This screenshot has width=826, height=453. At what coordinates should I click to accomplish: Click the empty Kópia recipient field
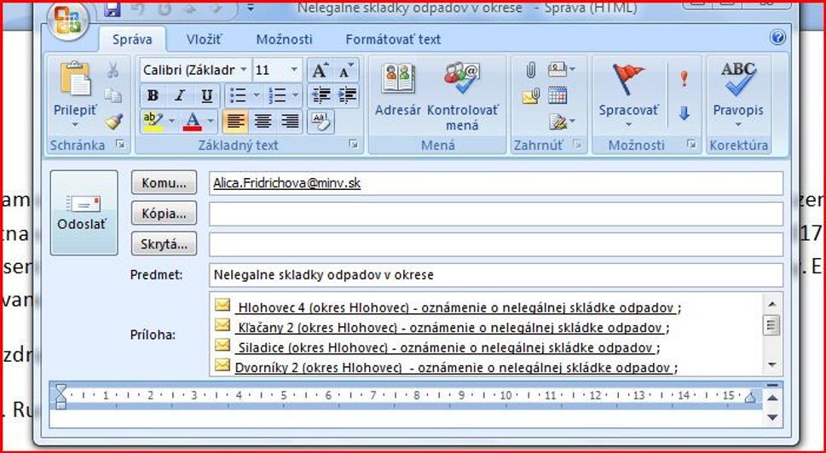(496, 214)
